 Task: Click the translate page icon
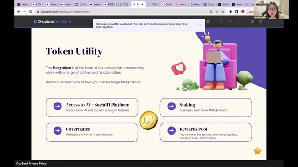(x=211, y=12)
